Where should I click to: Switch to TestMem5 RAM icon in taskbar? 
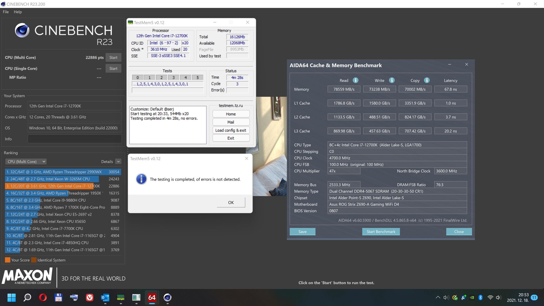coord(121,298)
